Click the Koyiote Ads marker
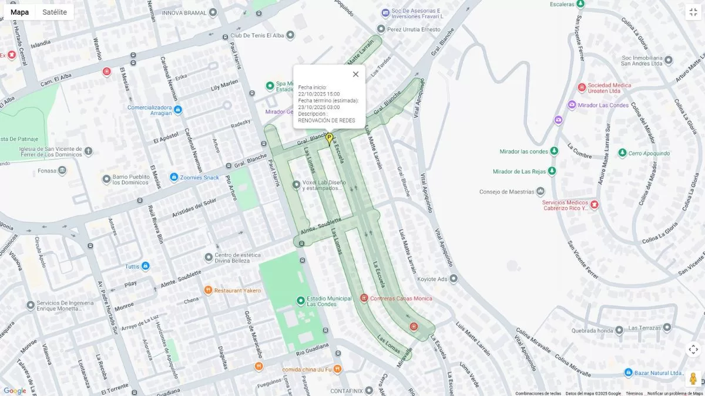 pyautogui.click(x=453, y=279)
